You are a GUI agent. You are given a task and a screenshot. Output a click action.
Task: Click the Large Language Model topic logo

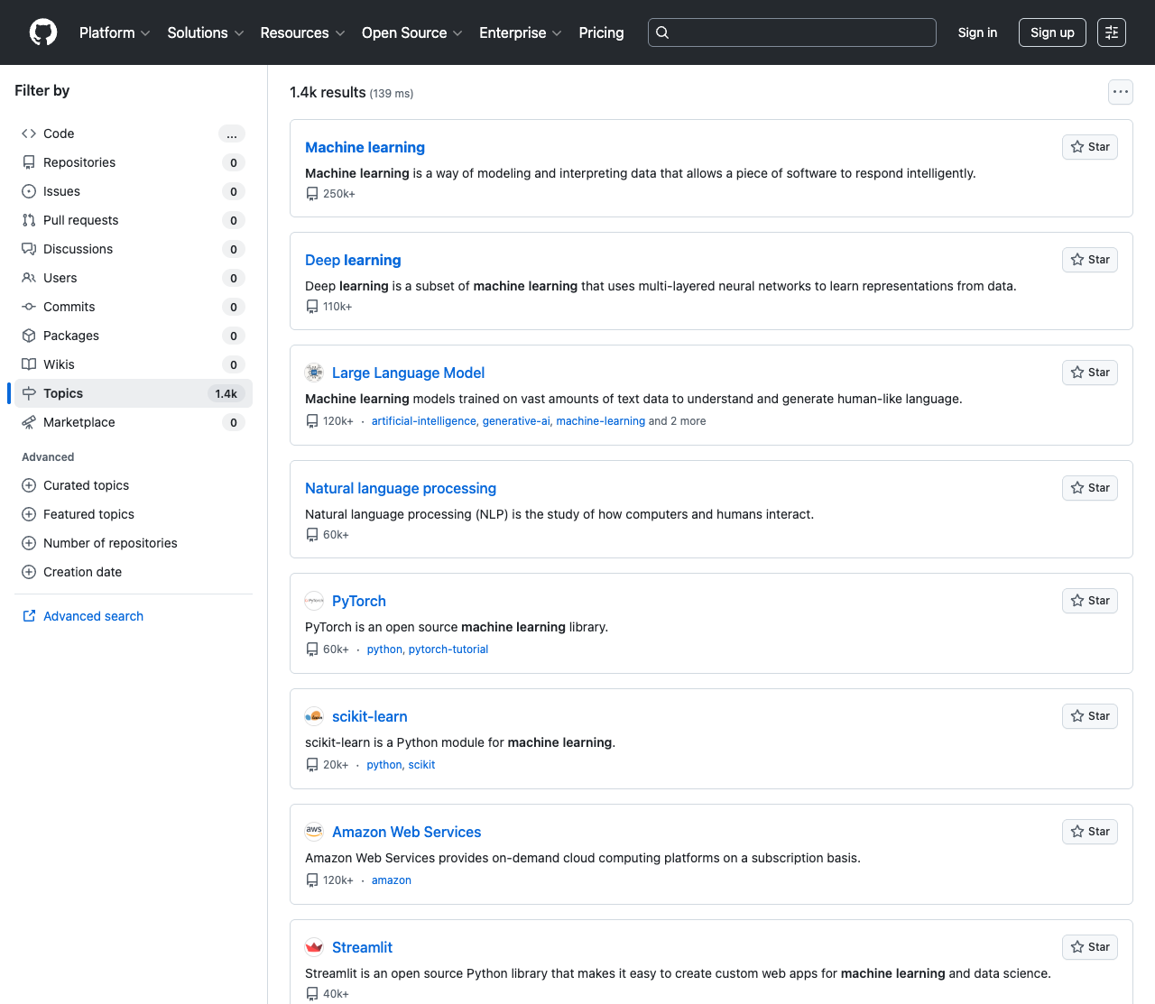click(314, 373)
